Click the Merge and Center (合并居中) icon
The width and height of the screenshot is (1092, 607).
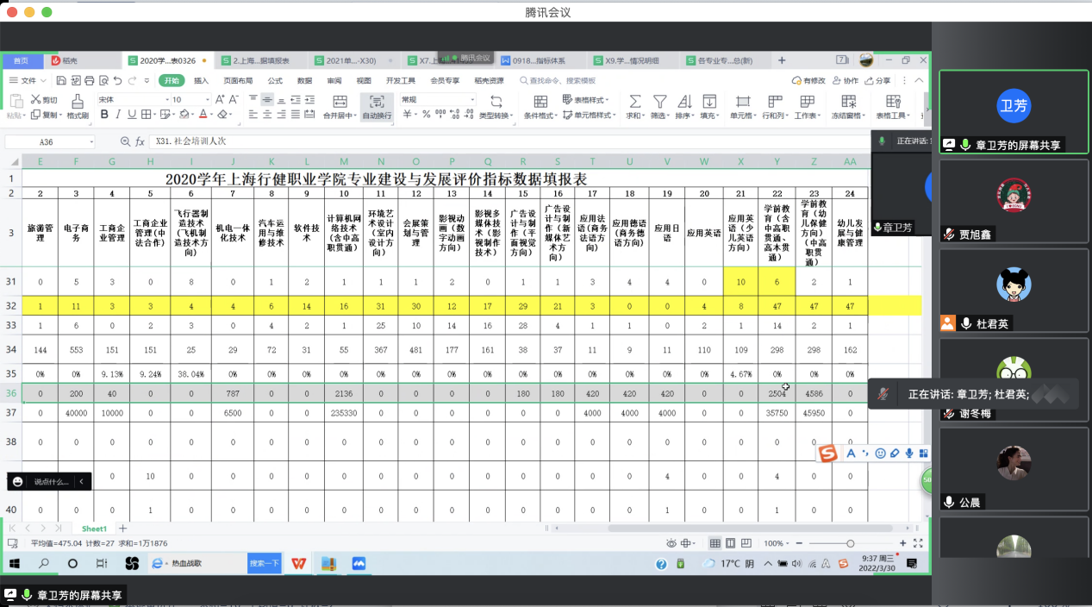(340, 102)
